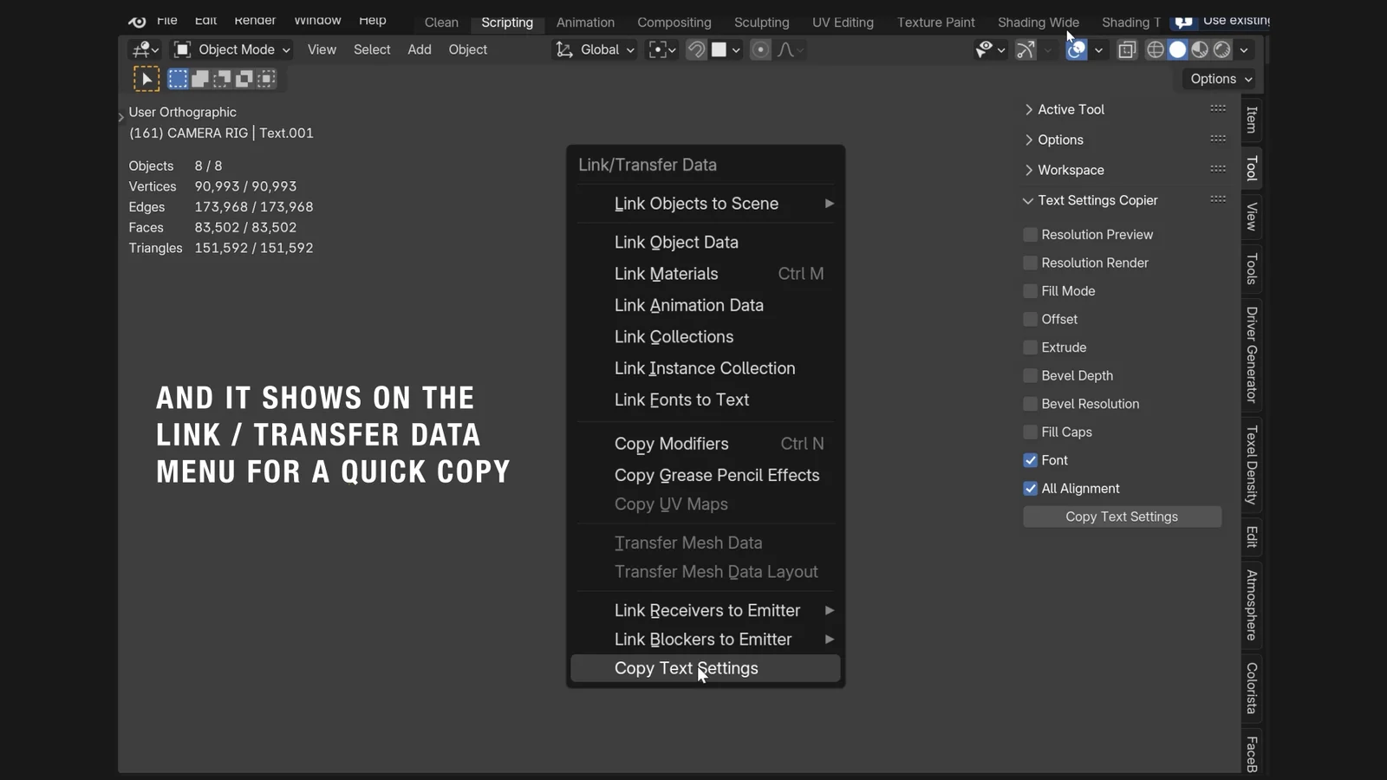1387x780 pixels.
Task: Open the Options button in viewport corner
Action: (1218, 78)
